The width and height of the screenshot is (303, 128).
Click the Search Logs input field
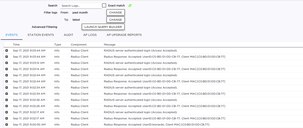point(81,6)
